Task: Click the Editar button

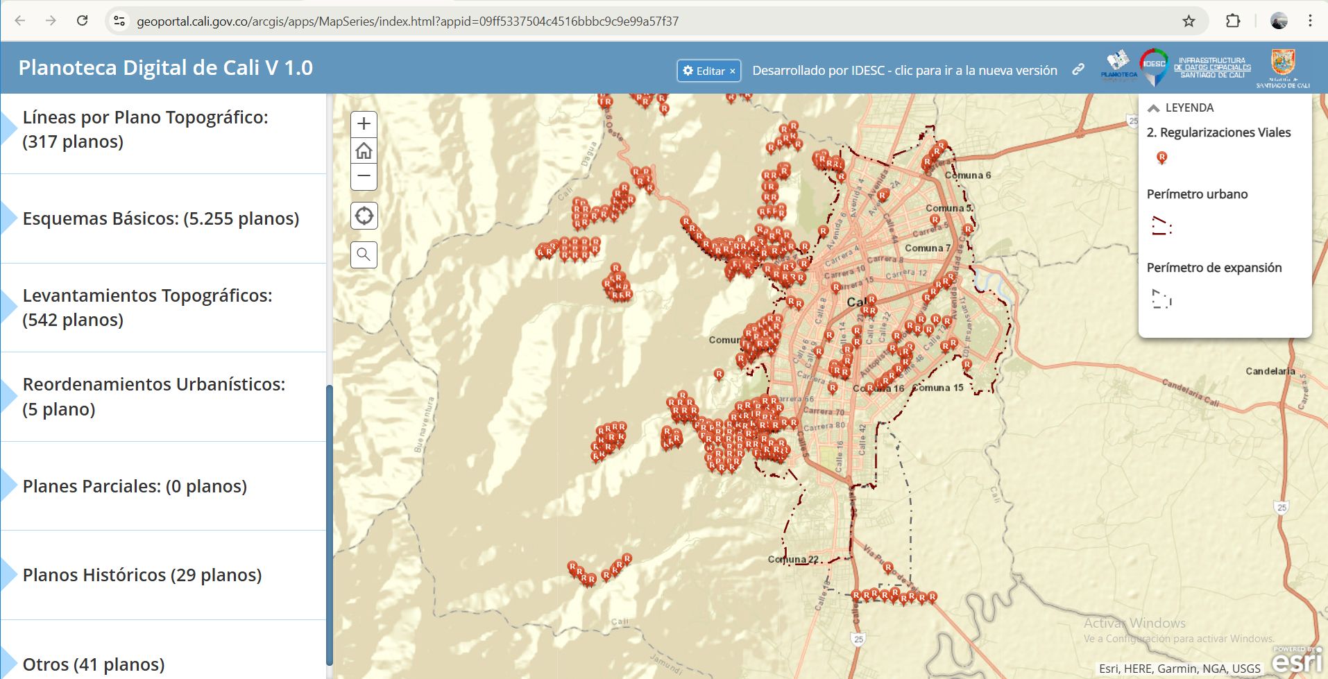Action: pos(704,71)
